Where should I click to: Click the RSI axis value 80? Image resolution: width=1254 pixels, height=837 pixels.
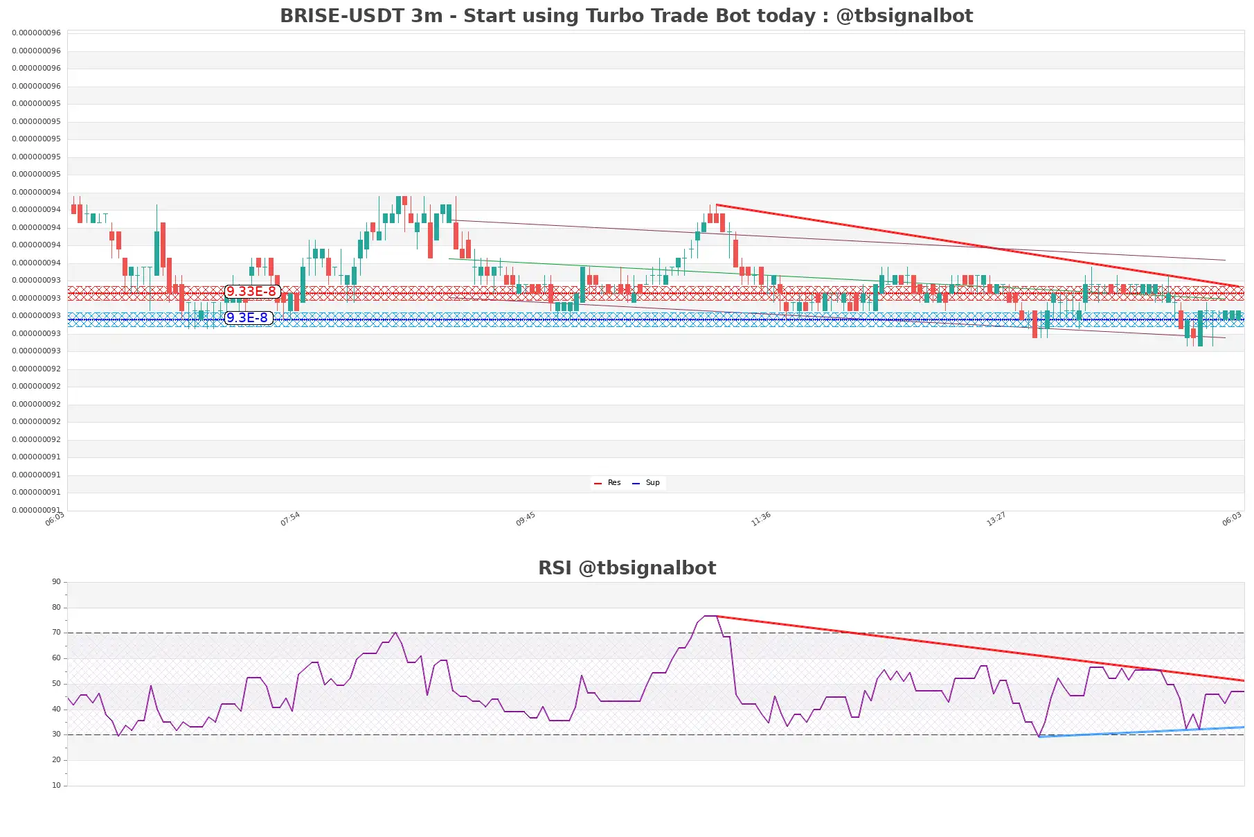pos(56,608)
